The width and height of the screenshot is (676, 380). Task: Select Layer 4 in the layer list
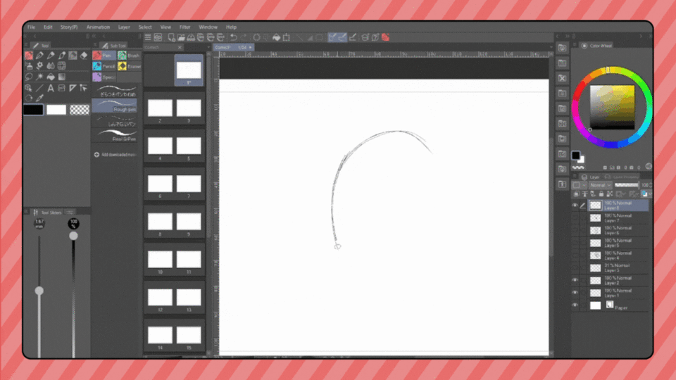click(618, 255)
